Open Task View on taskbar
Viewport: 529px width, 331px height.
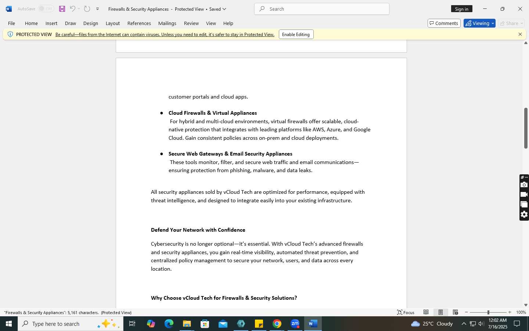[x=132, y=324]
